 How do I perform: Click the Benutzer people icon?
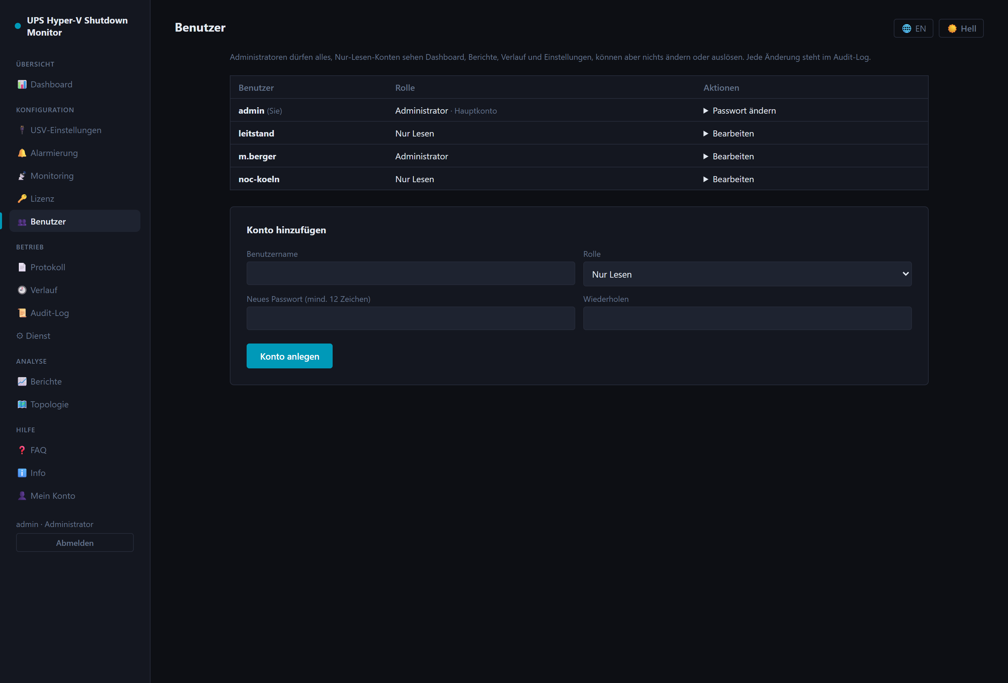pos(22,222)
